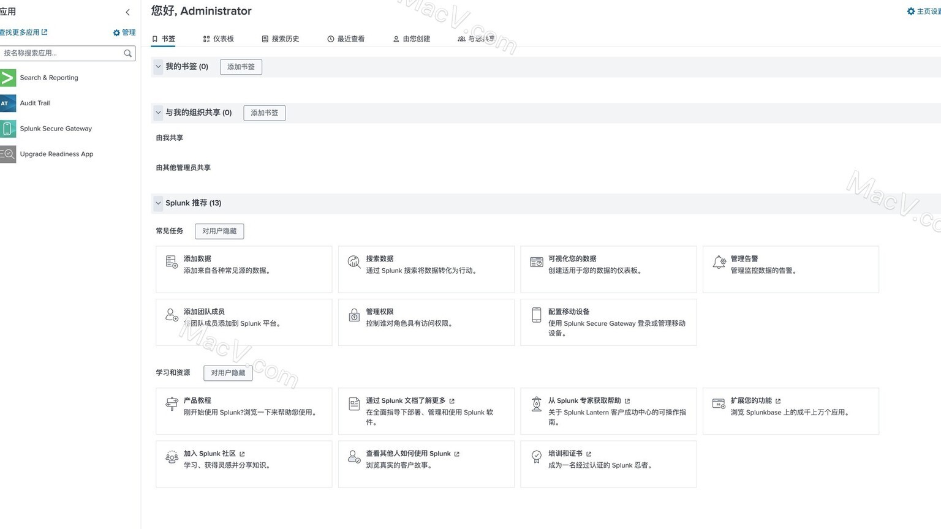This screenshot has width=941, height=529.
Task: Click 添加书签 button under 与我的组织共享
Action: pos(264,113)
